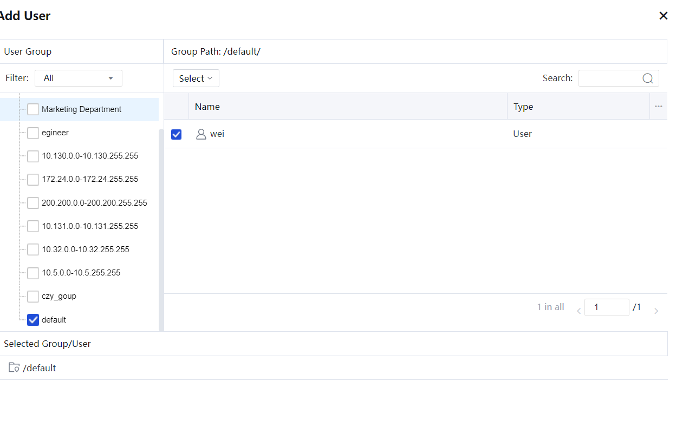The height and width of the screenshot is (427, 676).
Task: Click the search magnifier icon
Action: [x=647, y=78]
